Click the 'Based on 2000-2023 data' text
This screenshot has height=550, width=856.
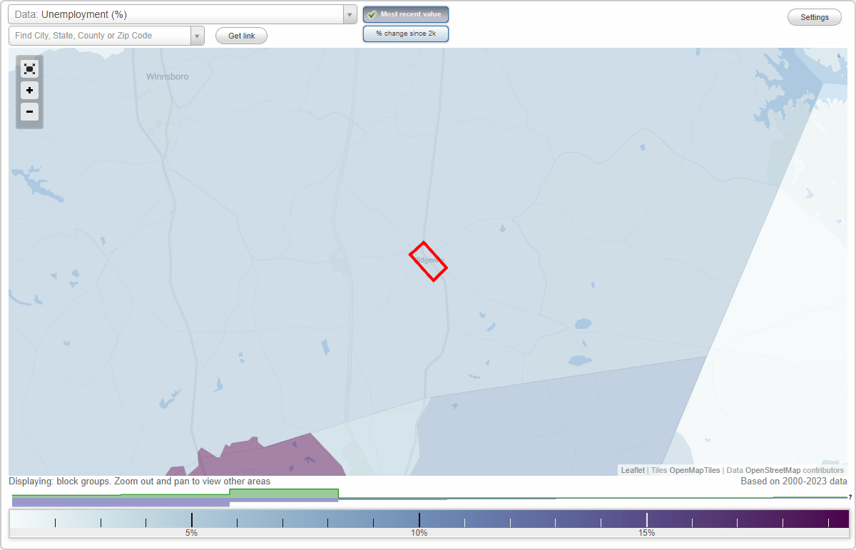point(794,482)
